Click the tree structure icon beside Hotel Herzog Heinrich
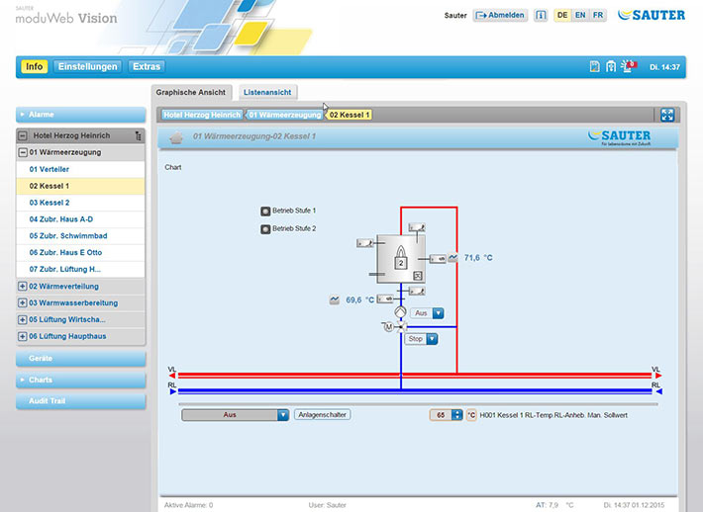703x512 pixels. pyautogui.click(x=138, y=135)
